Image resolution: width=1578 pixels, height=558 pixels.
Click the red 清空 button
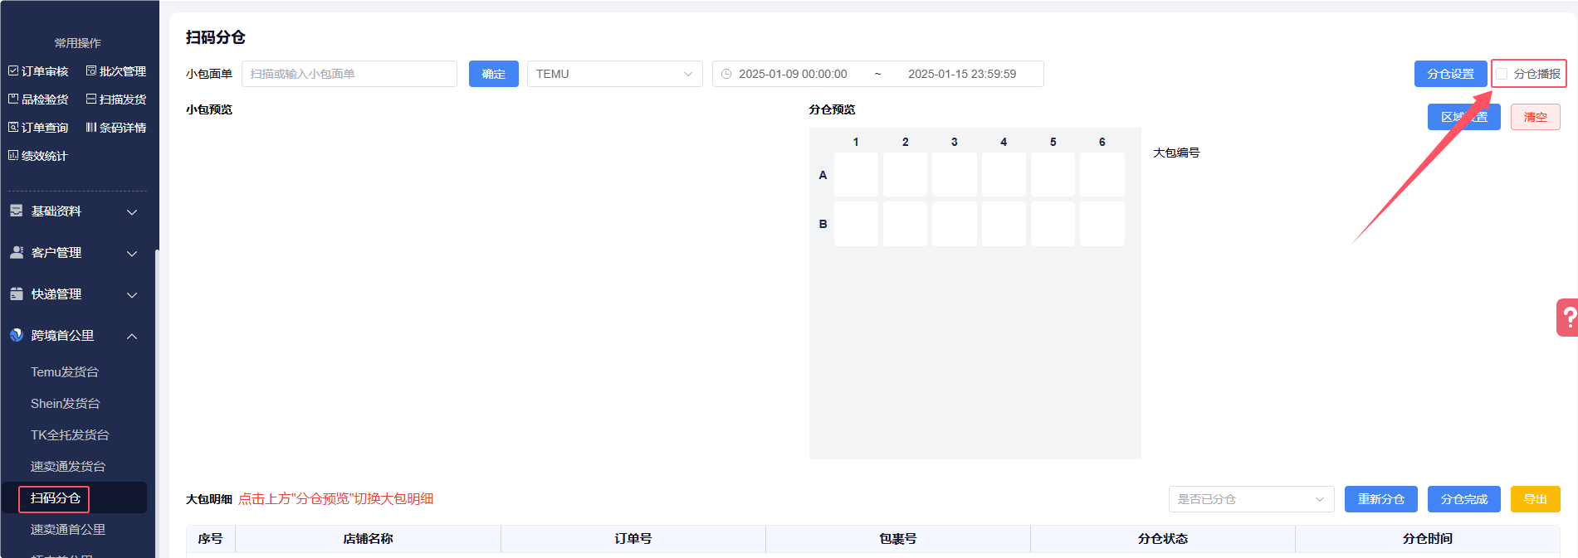[1536, 117]
